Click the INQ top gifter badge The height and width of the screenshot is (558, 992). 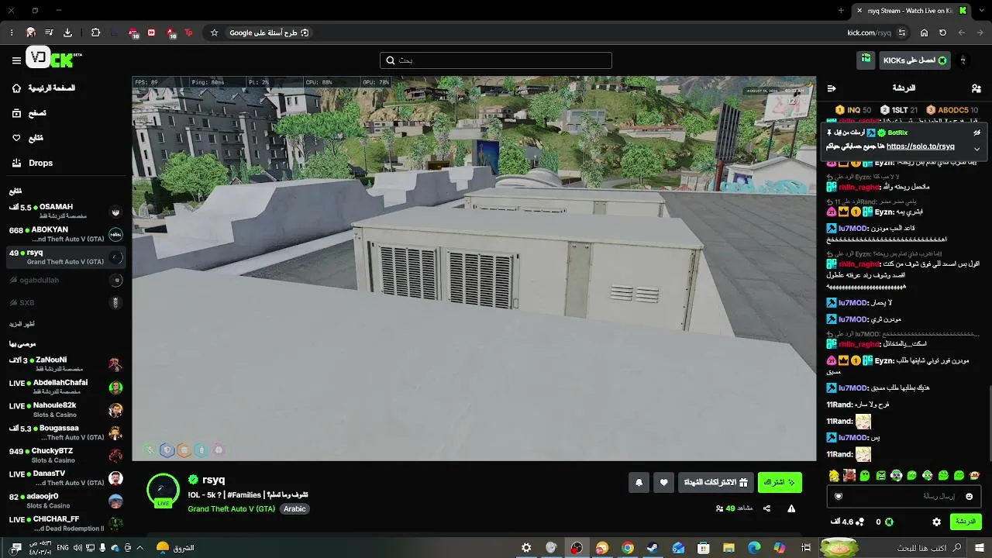(x=853, y=110)
